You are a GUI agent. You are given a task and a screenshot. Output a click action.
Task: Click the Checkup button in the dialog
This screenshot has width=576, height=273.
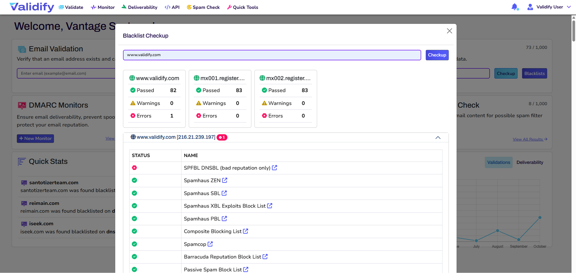(437, 55)
